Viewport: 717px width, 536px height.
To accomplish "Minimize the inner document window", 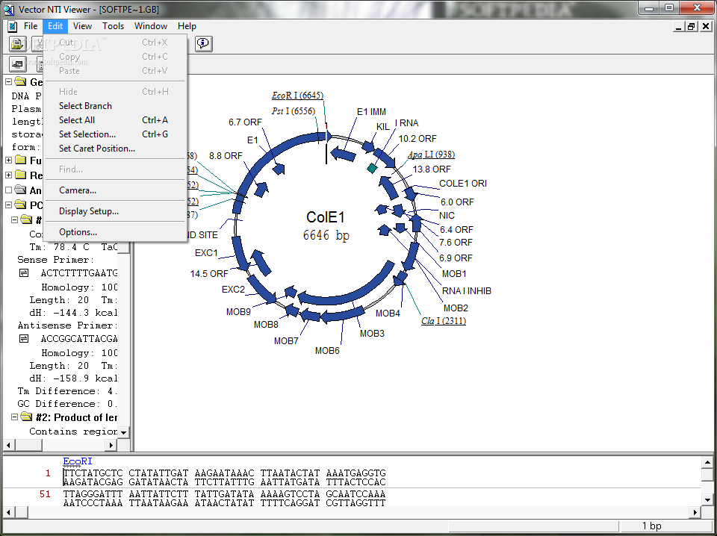I will (680, 27).
